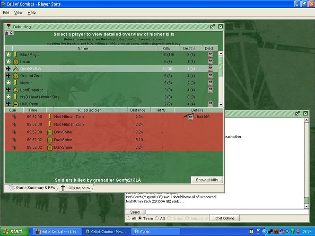Select player HMS Perth in the list
Viewport: 315px width, 236px height.
112,104
